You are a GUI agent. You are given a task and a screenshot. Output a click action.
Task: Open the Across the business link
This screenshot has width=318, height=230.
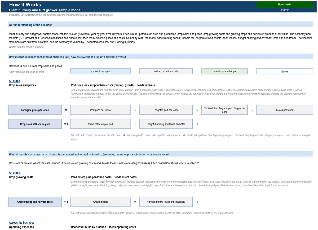click(22, 223)
